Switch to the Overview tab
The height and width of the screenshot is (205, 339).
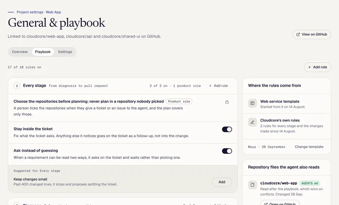point(19,52)
